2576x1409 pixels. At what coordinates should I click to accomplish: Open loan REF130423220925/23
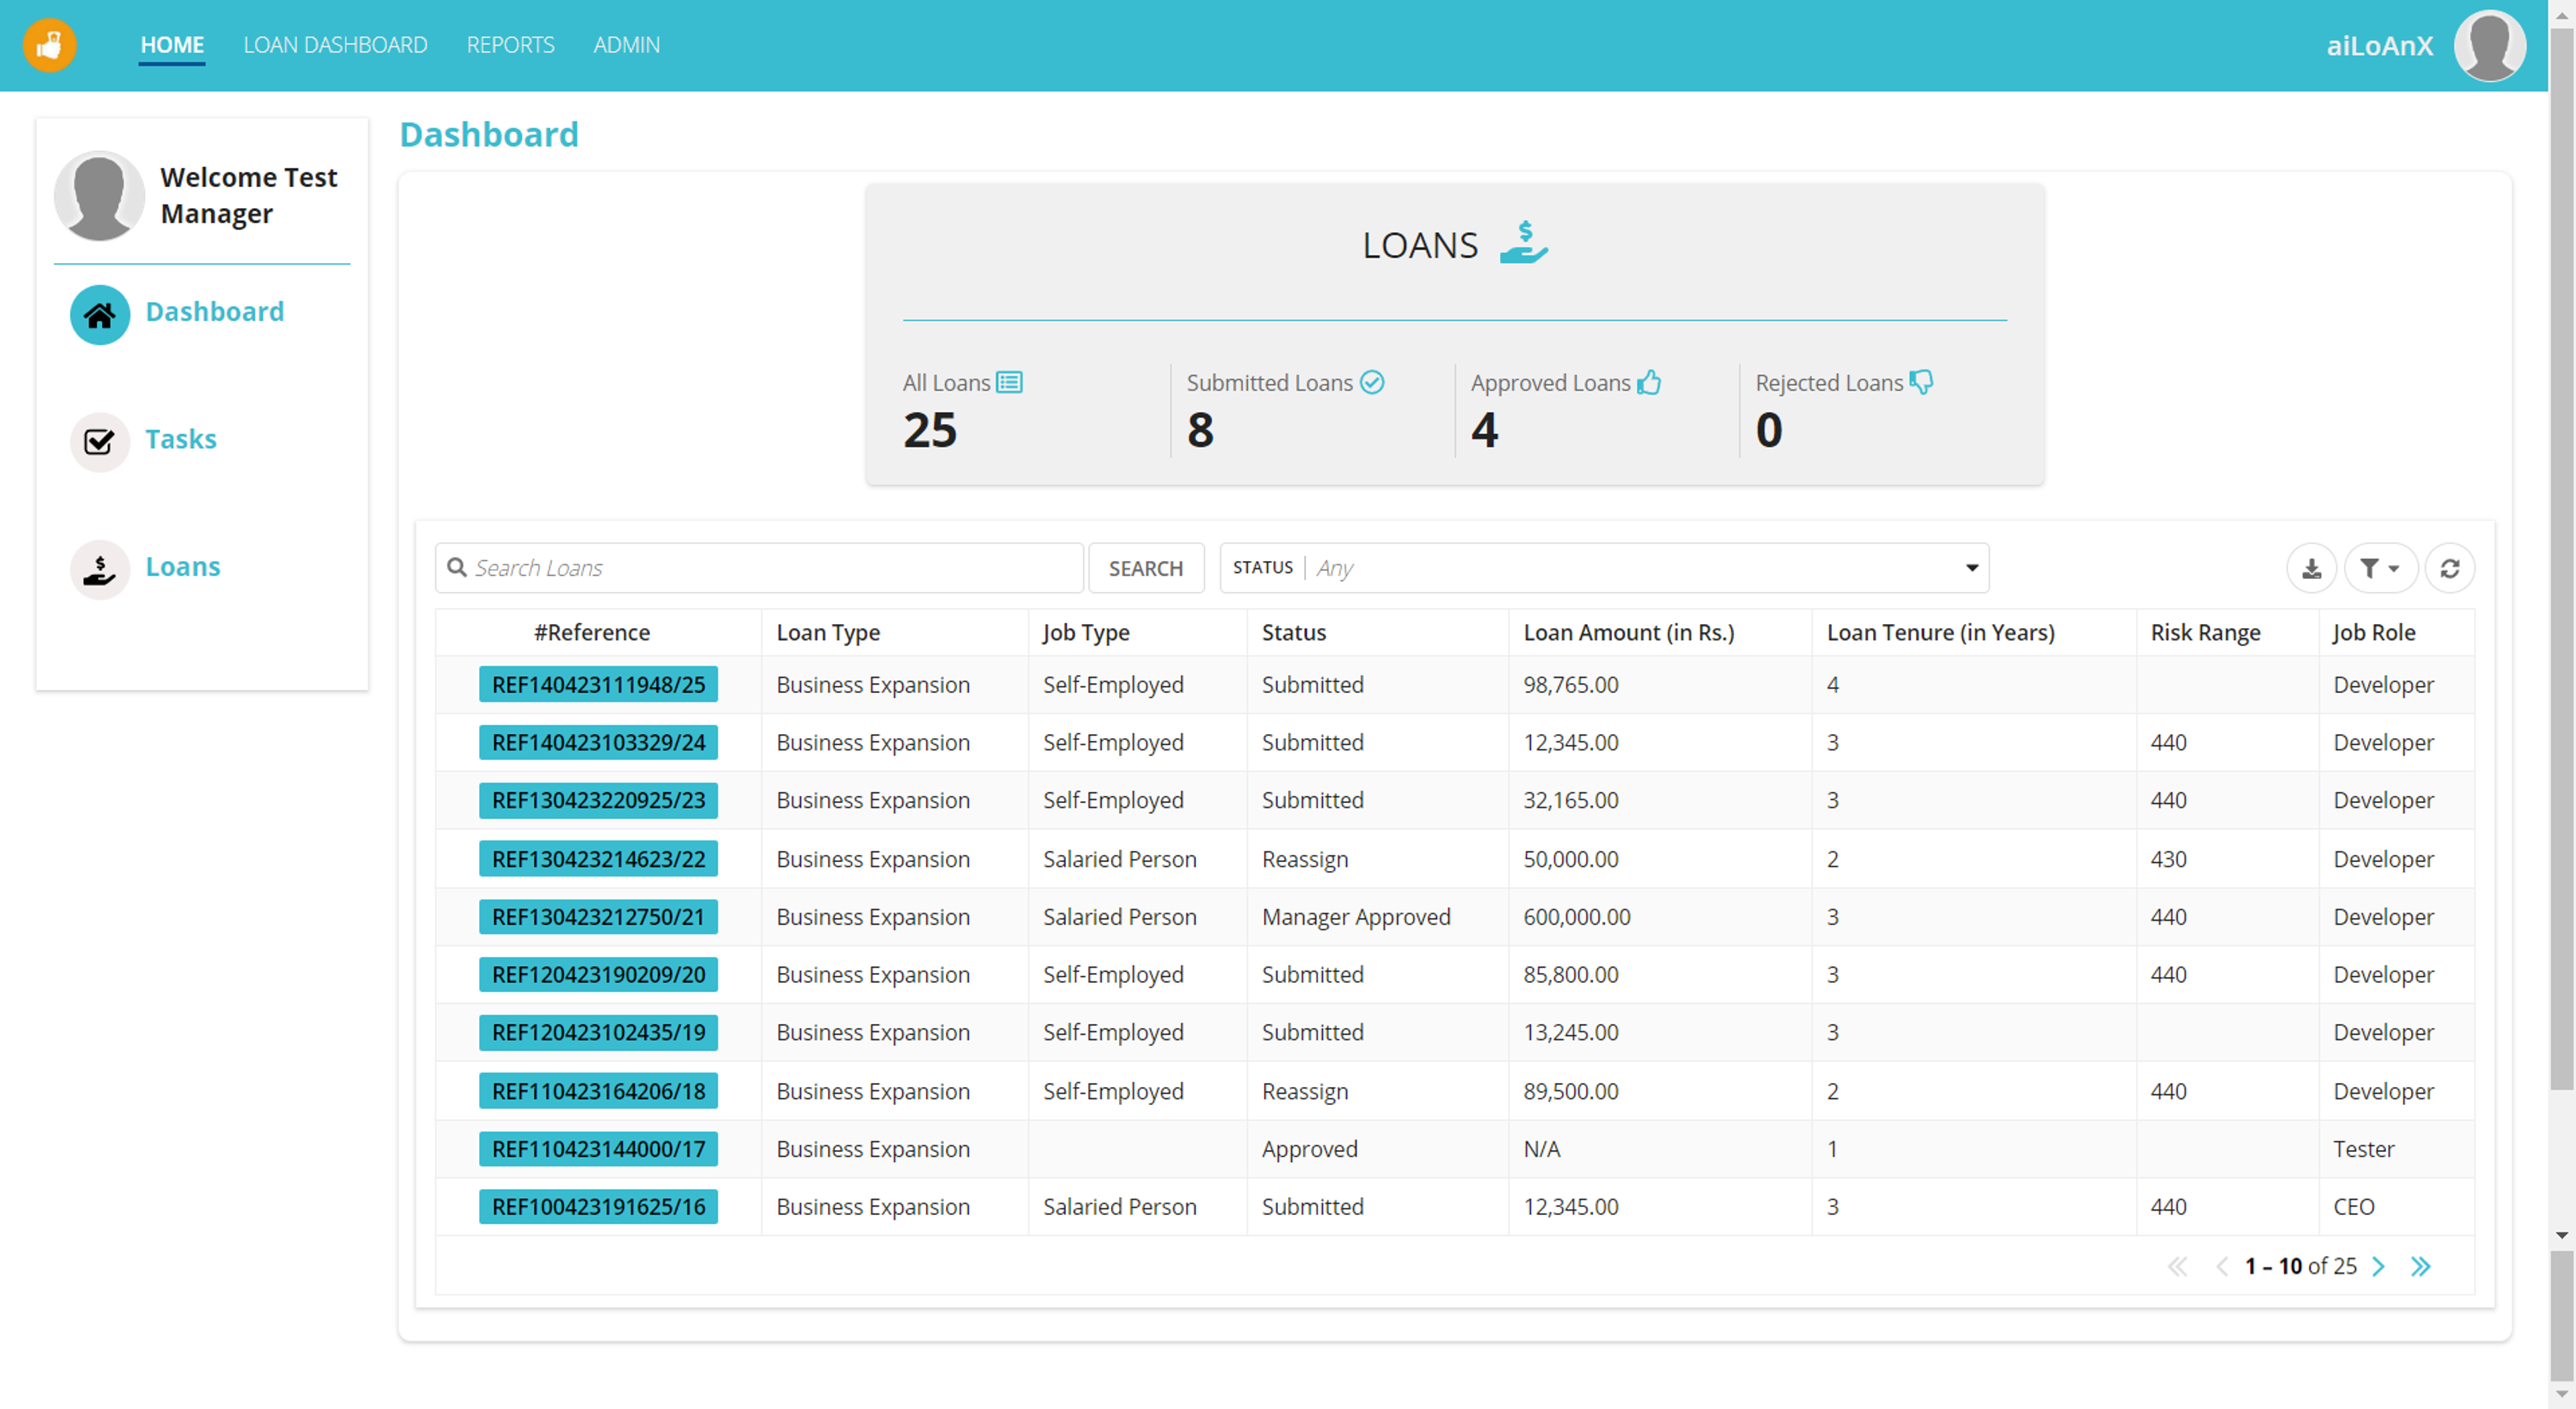598,801
